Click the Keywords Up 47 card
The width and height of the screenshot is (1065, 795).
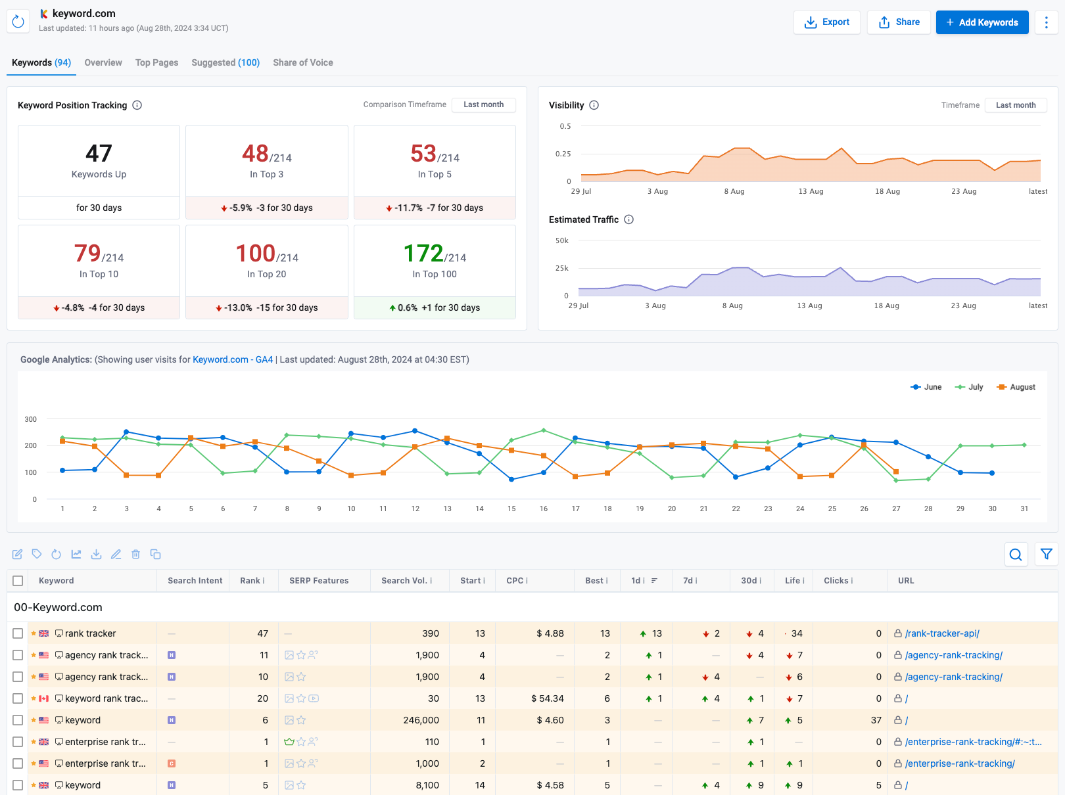(99, 172)
